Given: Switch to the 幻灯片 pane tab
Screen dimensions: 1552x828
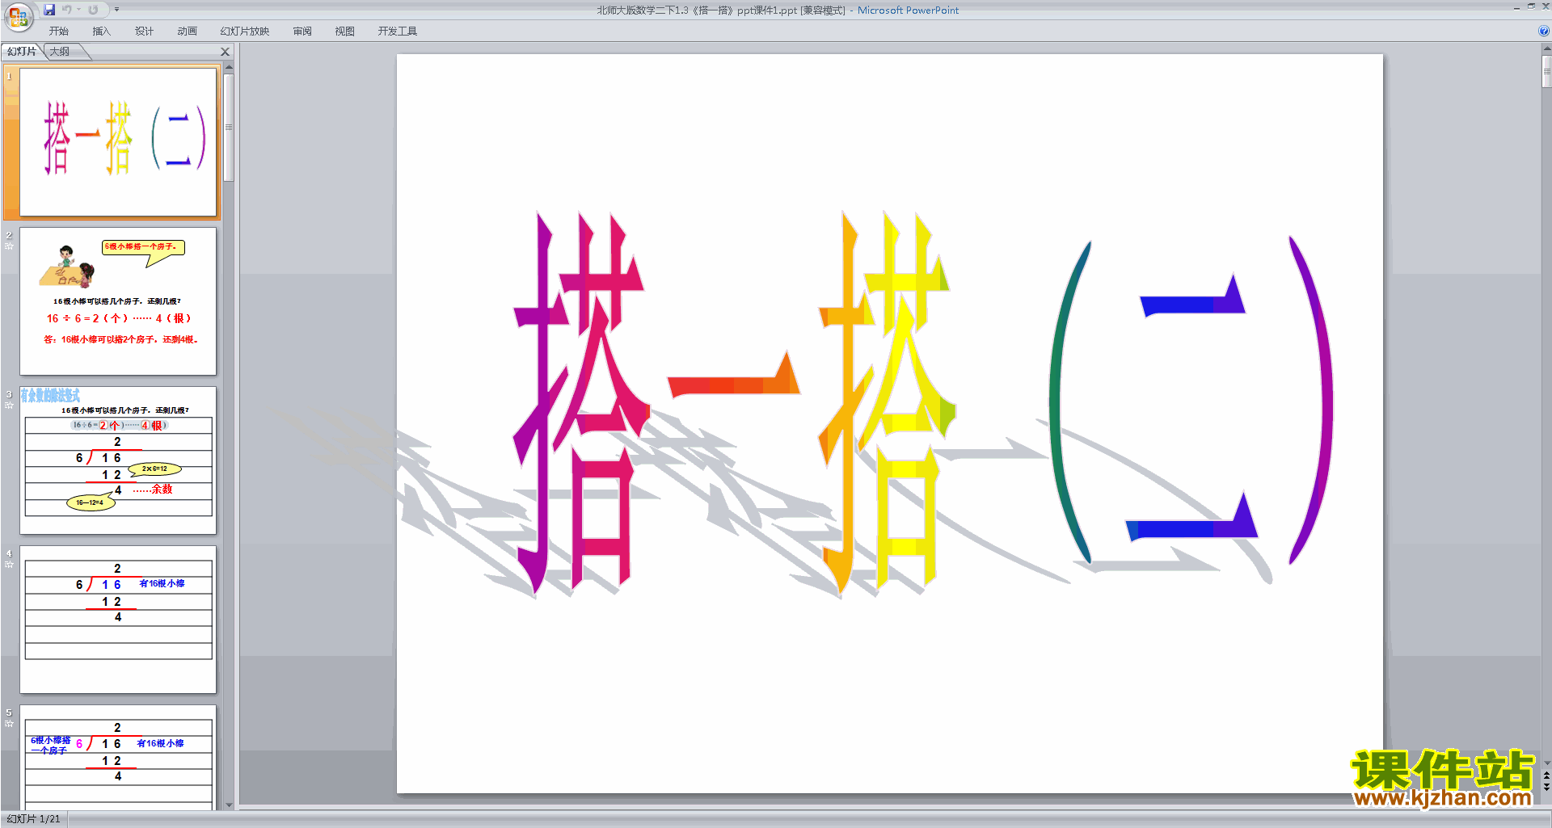Looking at the screenshot, I should coord(22,52).
